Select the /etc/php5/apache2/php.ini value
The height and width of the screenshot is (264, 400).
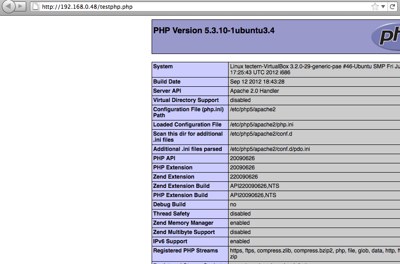(x=262, y=125)
